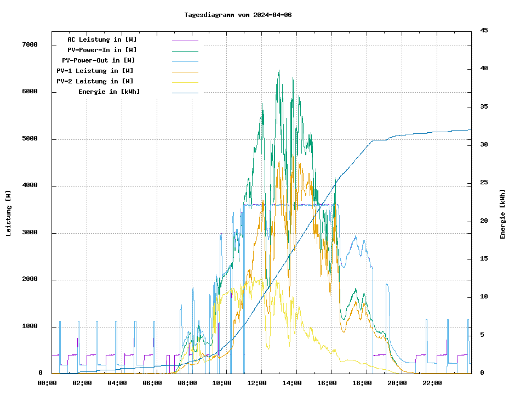The image size is (526, 395).
Task: Select the 00:00 time axis label
Action: tap(47, 383)
